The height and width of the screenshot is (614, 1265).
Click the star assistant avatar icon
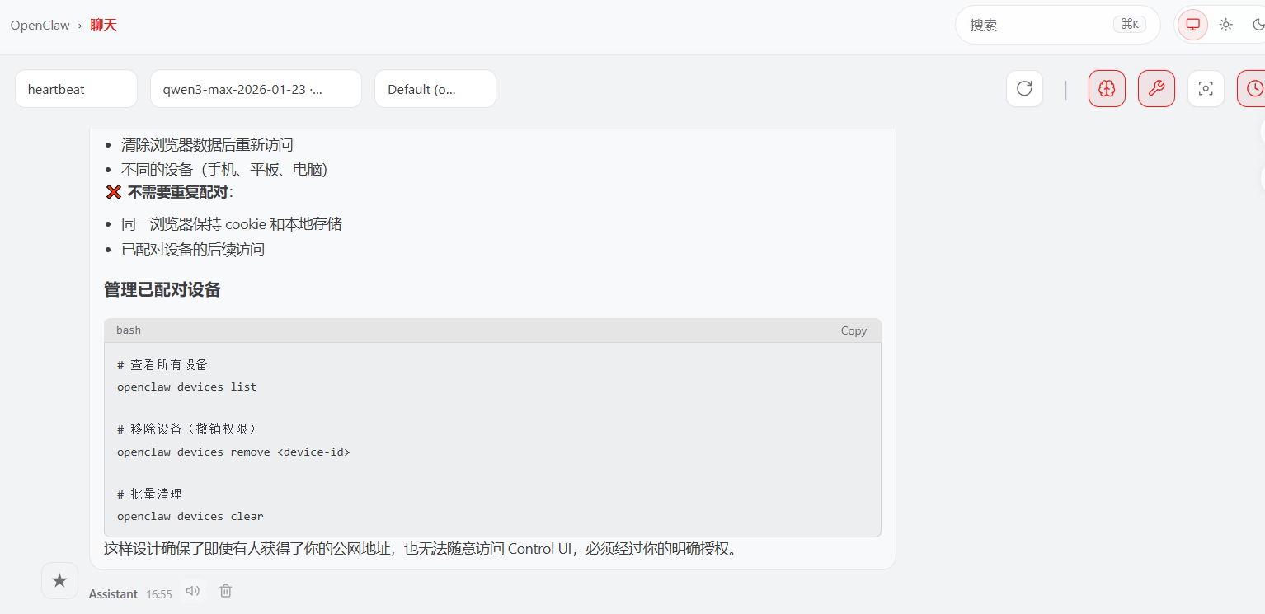coord(59,581)
